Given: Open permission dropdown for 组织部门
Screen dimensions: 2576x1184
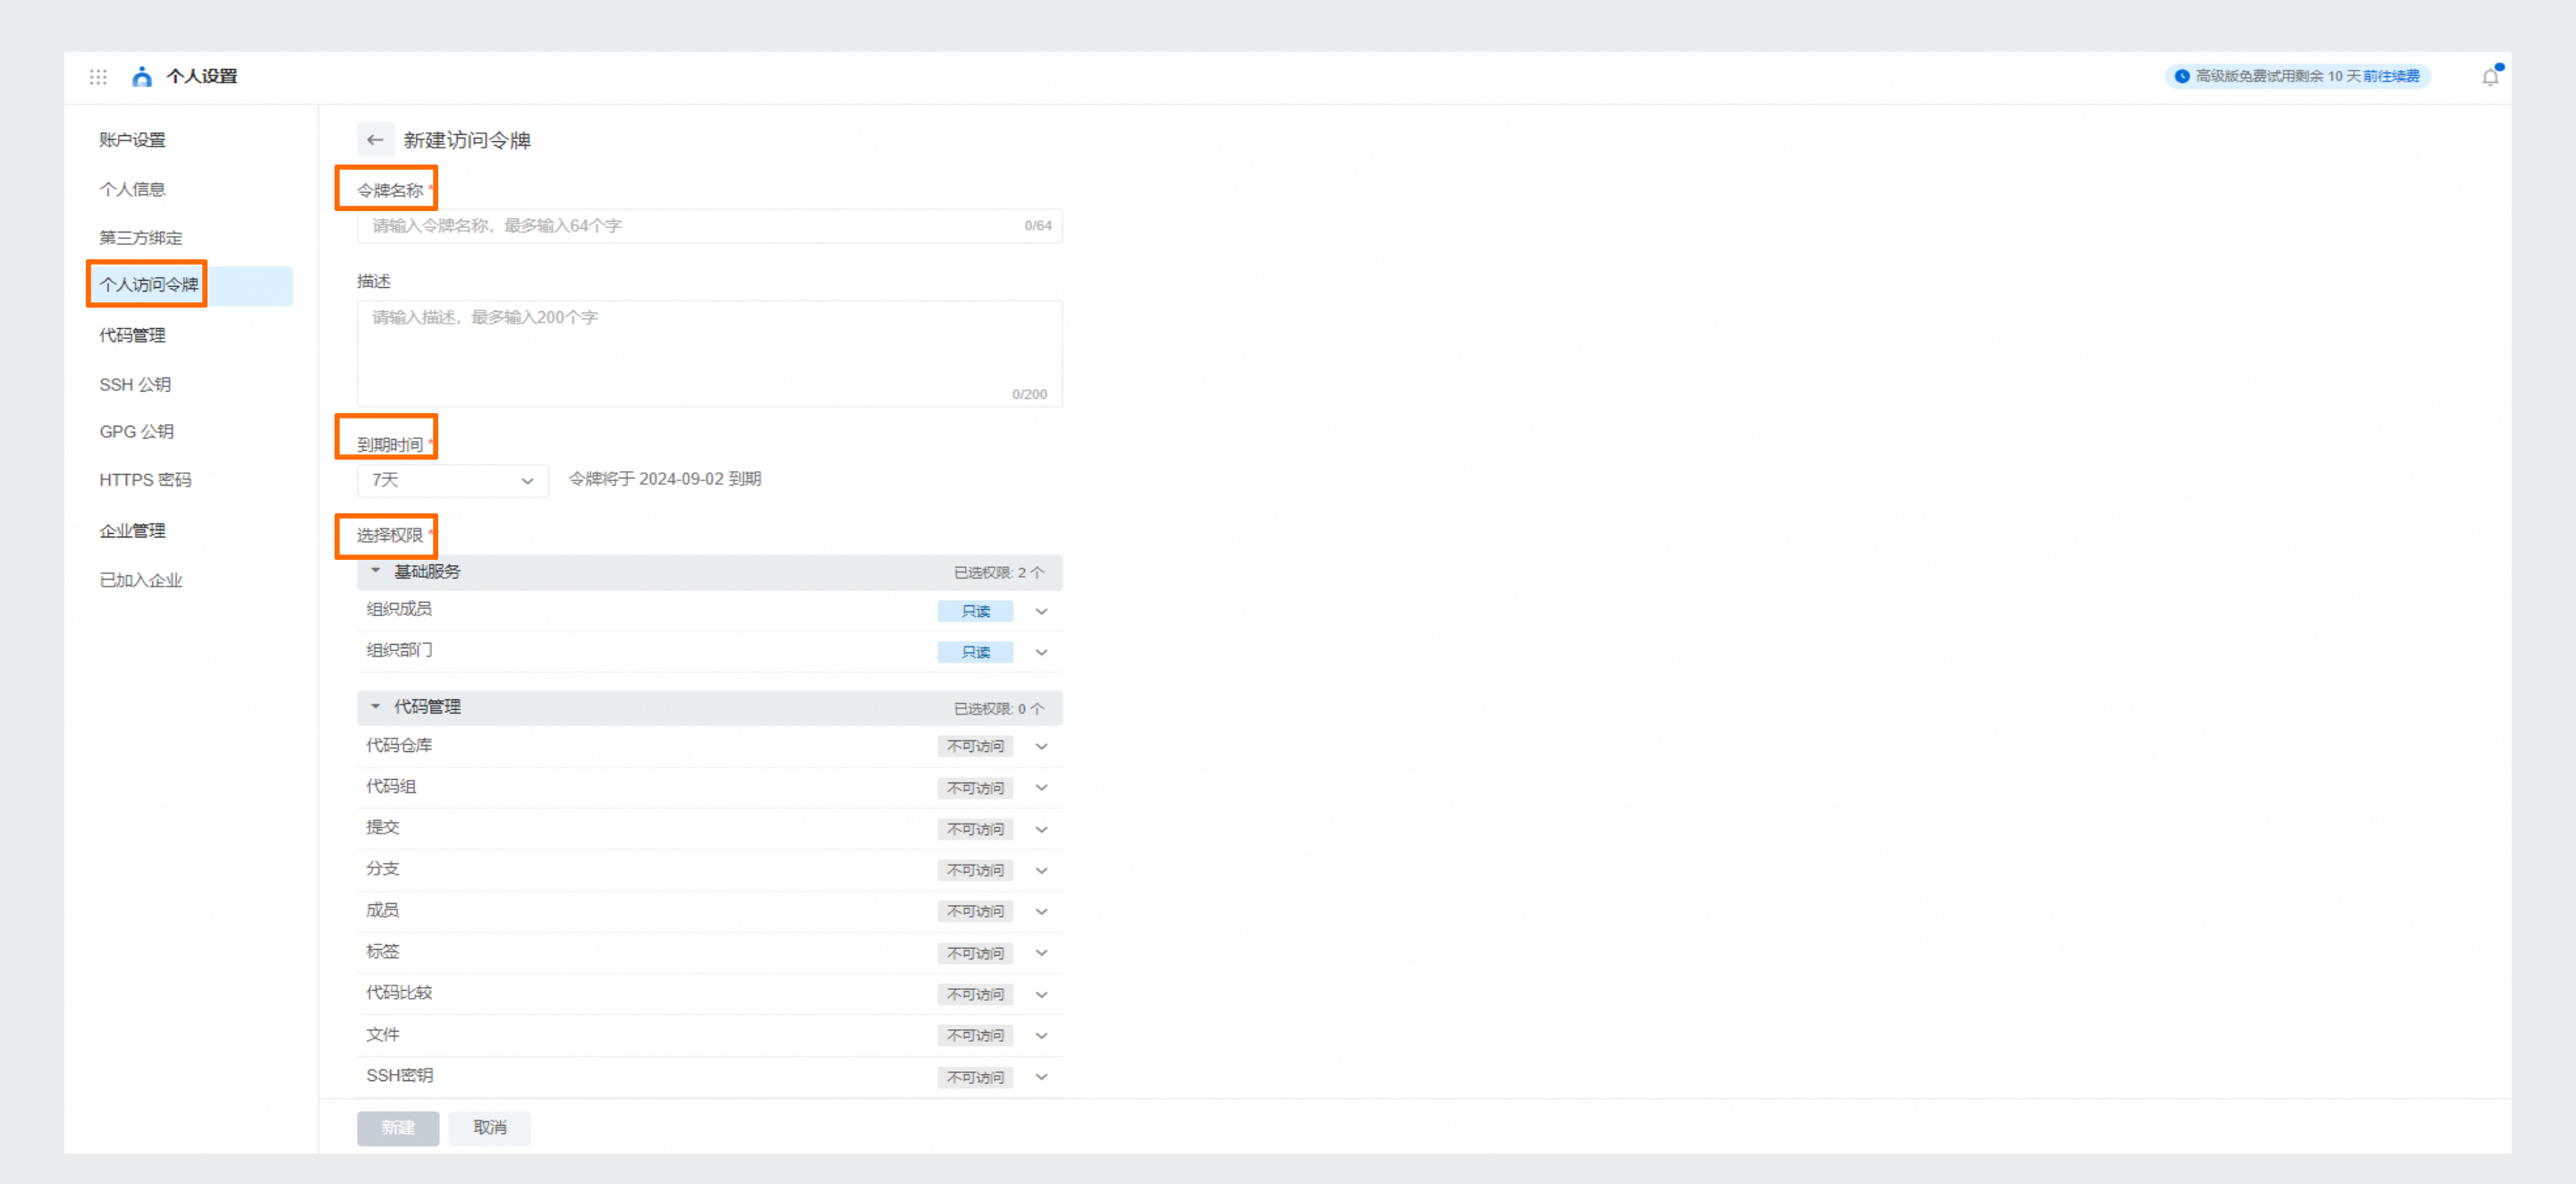Looking at the screenshot, I should (x=1041, y=652).
